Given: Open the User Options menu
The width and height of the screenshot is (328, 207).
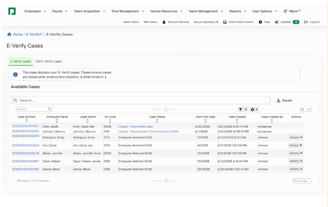Looking at the screenshot, I should pos(265,11).
